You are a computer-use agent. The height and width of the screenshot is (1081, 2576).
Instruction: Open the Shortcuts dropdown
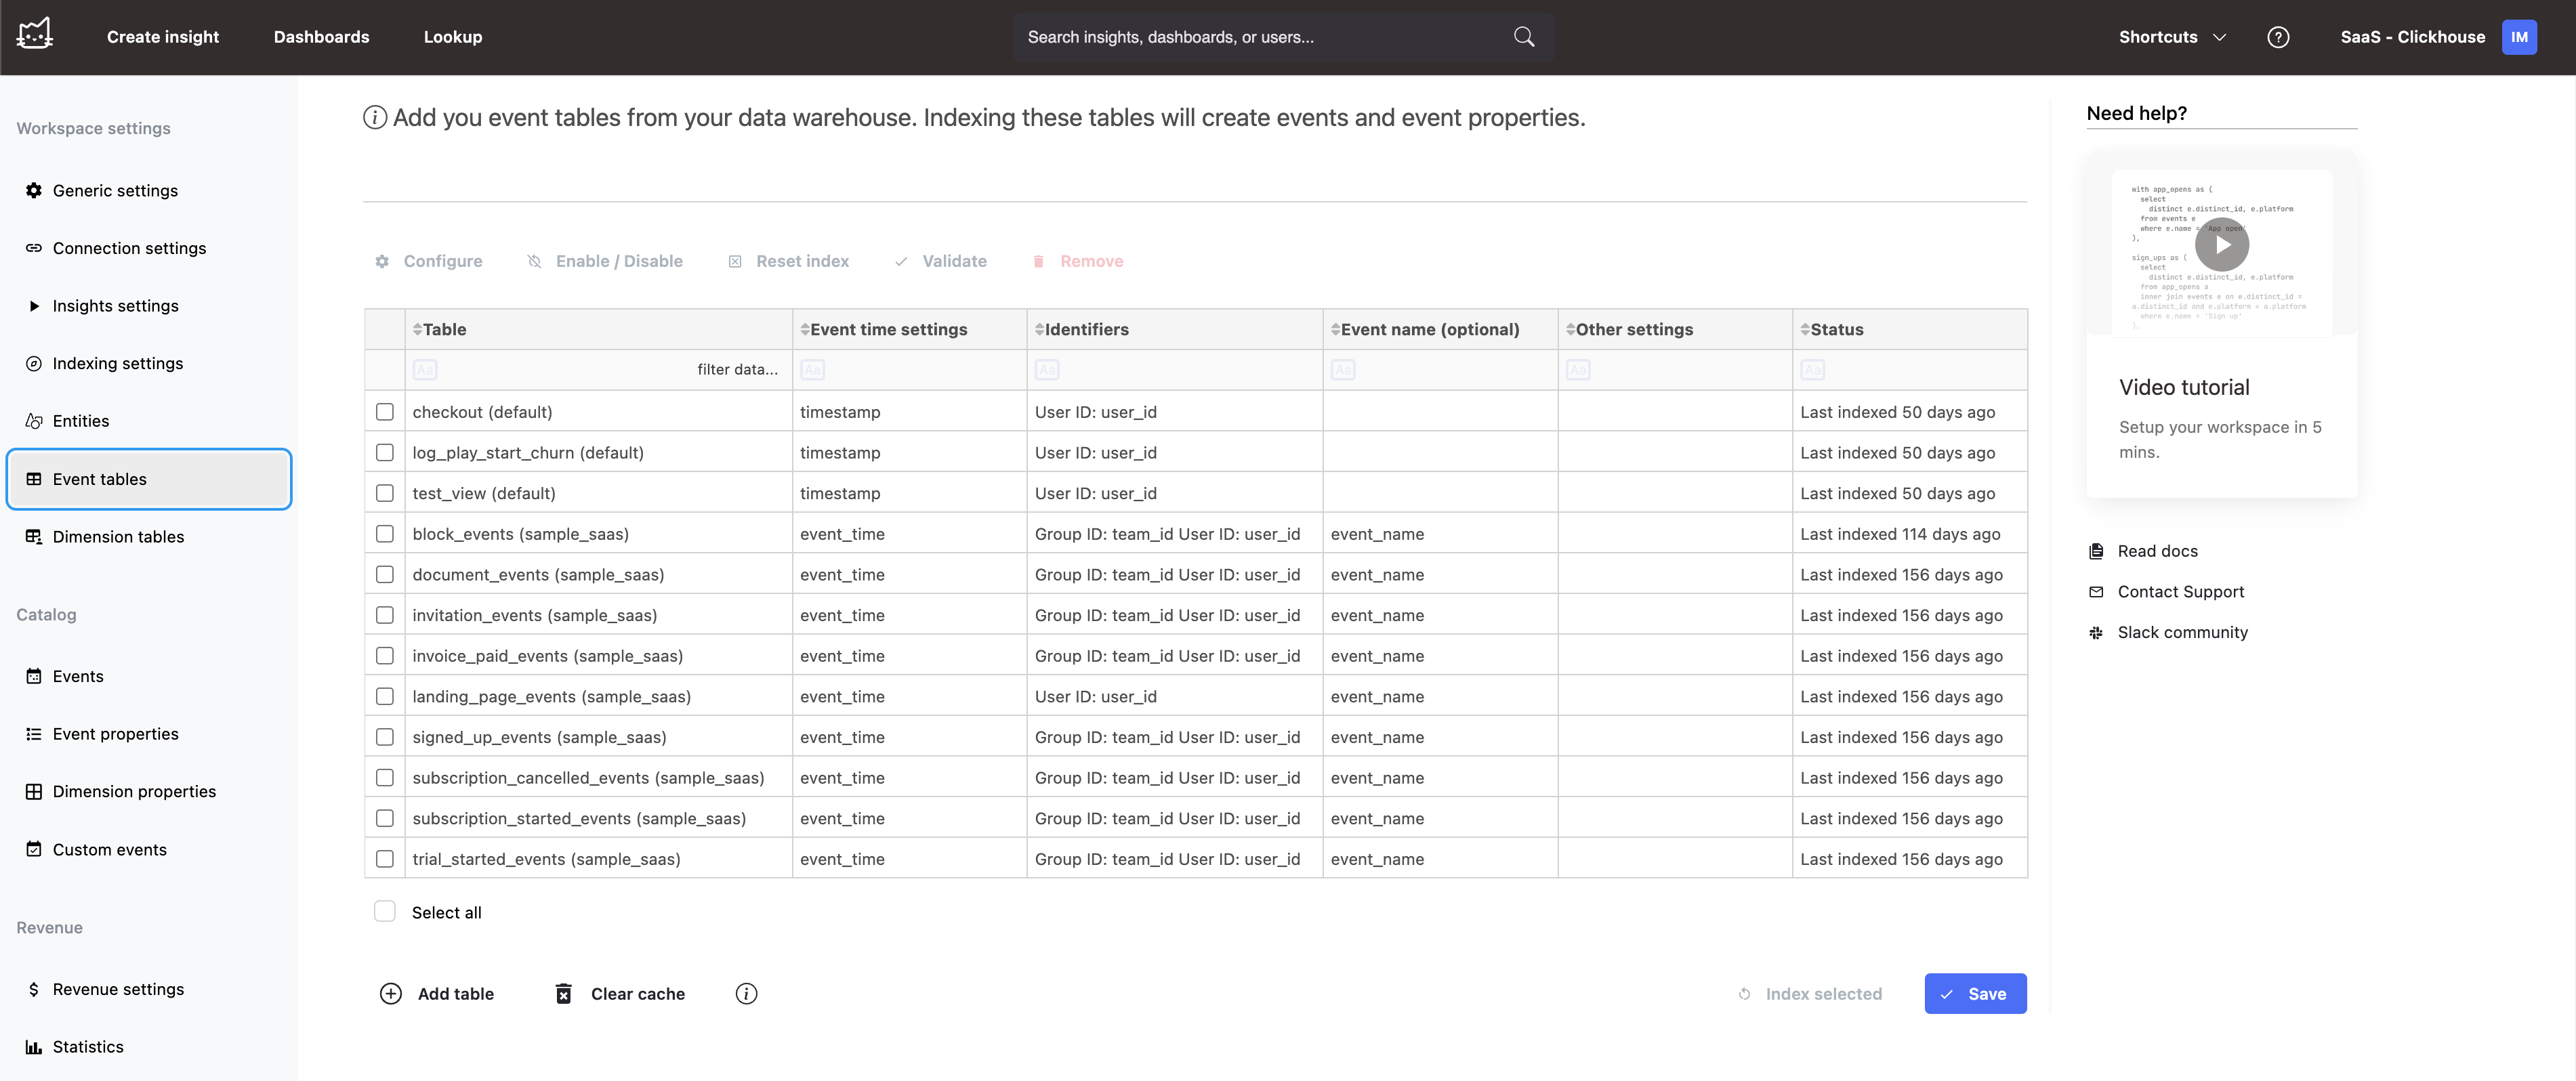[2171, 37]
